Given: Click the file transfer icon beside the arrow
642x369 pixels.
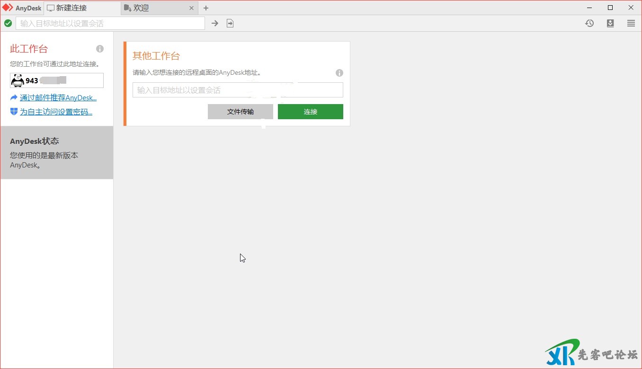Looking at the screenshot, I should point(230,23).
